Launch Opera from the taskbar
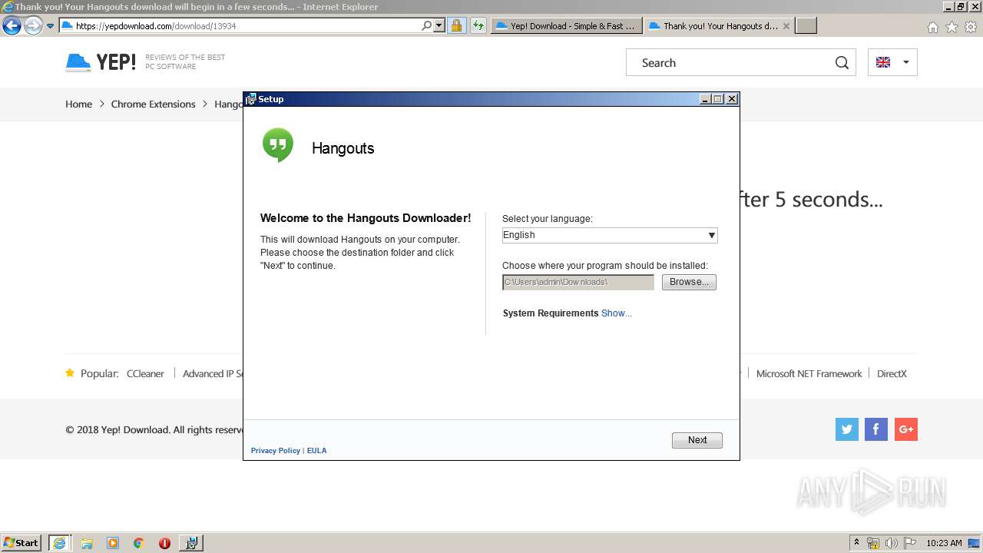The image size is (983, 553). [164, 543]
